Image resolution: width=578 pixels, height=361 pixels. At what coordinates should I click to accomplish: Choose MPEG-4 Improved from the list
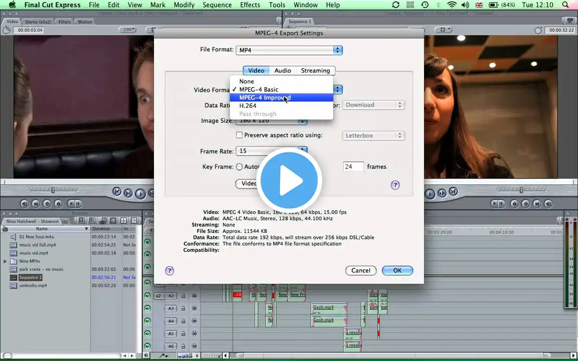[x=281, y=98]
